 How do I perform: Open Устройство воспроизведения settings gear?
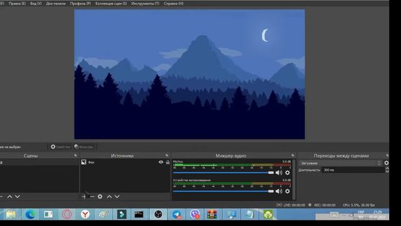click(x=288, y=191)
